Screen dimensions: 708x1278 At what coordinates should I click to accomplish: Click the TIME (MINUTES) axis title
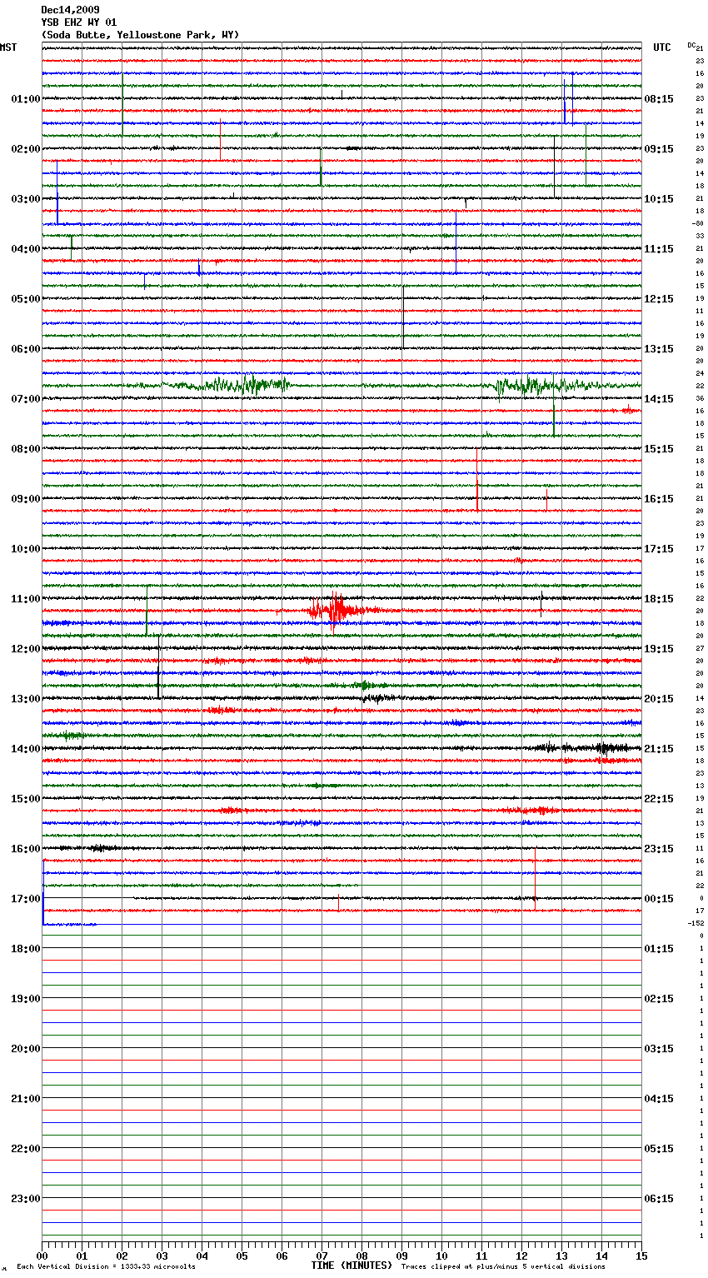tap(352, 1266)
